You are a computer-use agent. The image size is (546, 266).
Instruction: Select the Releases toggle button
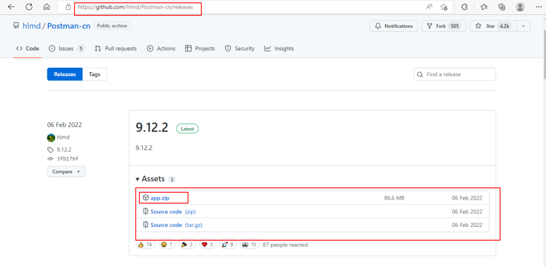(x=65, y=74)
